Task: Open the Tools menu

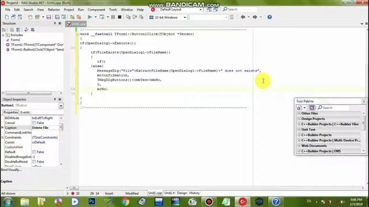Action: tap(113, 10)
